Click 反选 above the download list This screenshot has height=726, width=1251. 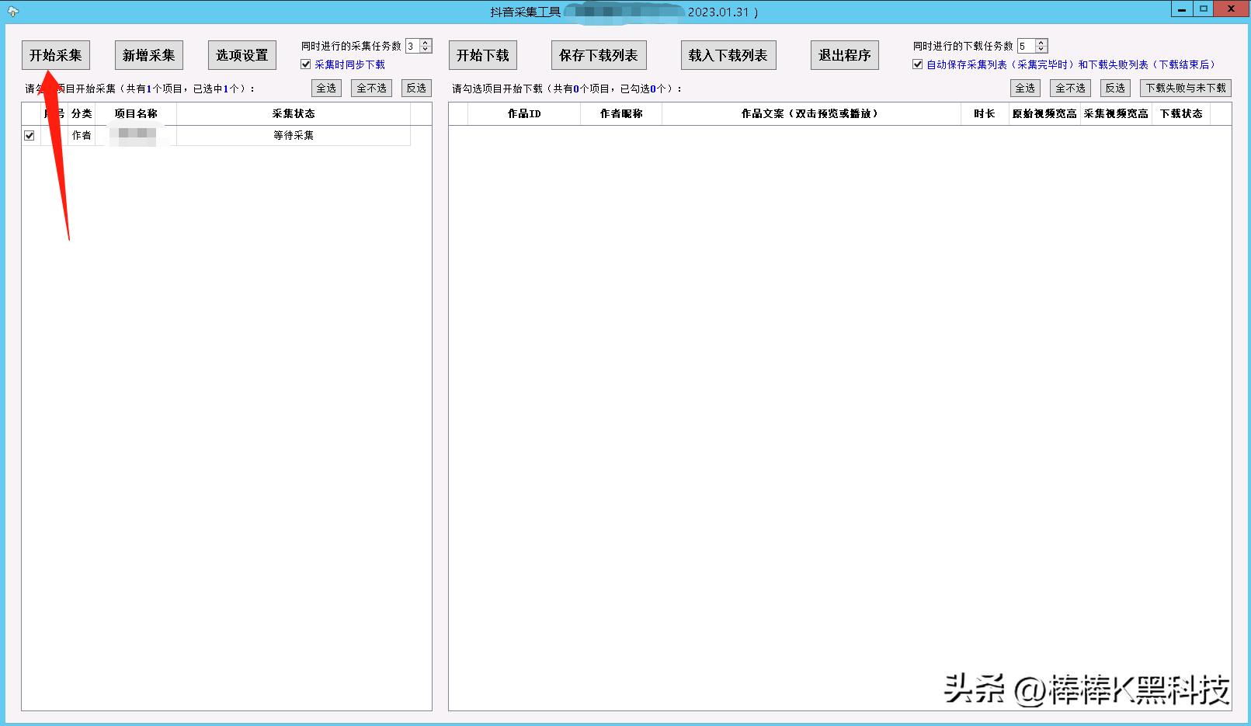pos(1114,88)
